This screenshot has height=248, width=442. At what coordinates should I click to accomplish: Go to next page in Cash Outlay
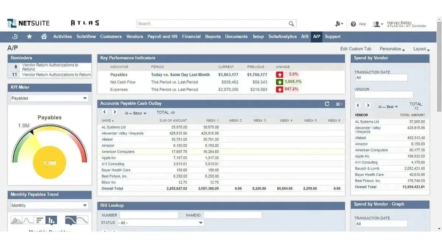pos(115,112)
